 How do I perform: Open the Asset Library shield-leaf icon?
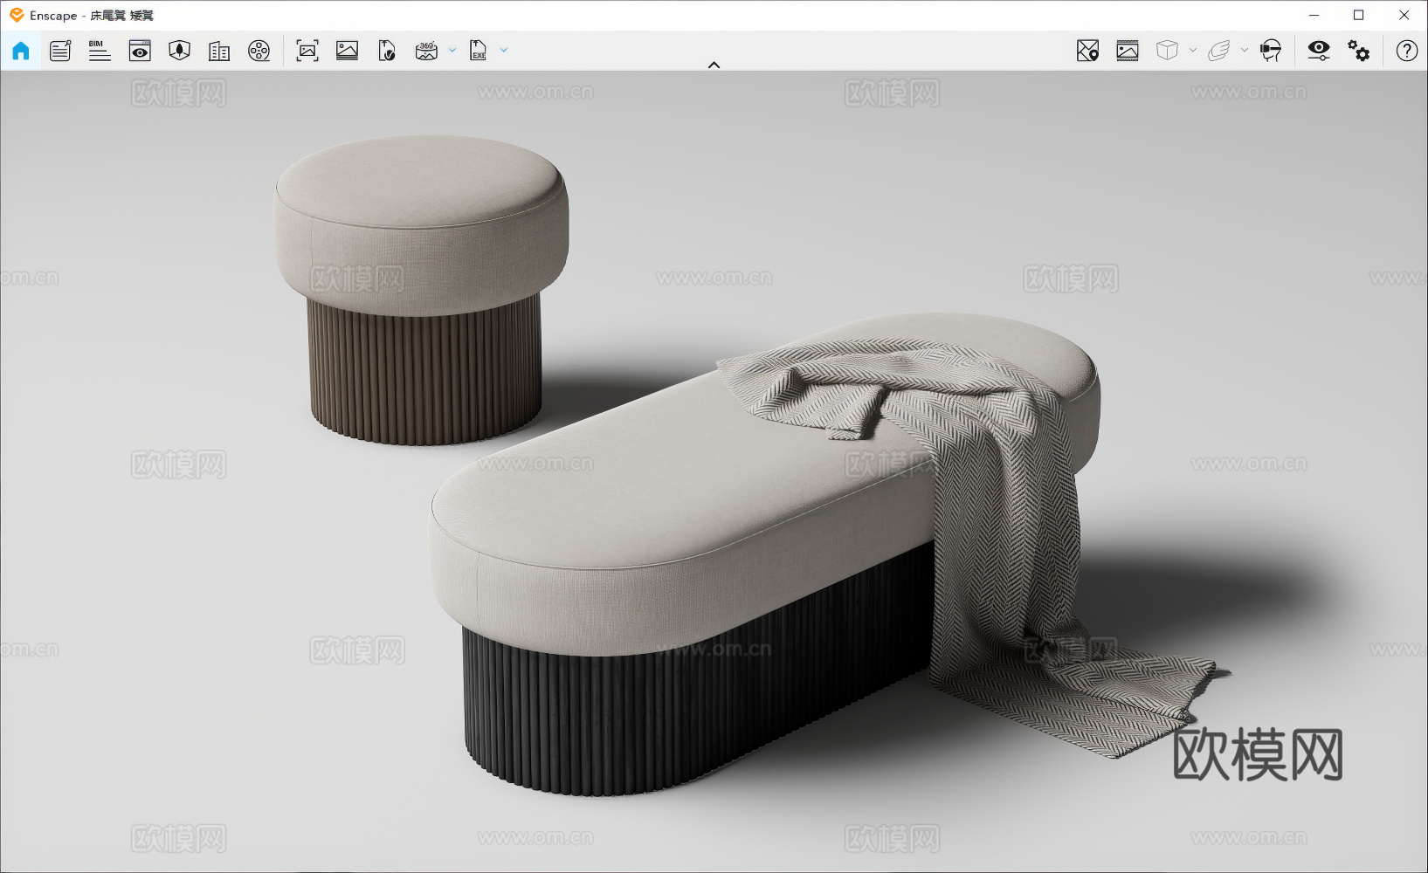click(179, 51)
